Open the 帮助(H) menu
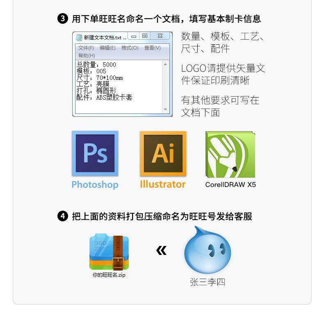 (87, 56)
